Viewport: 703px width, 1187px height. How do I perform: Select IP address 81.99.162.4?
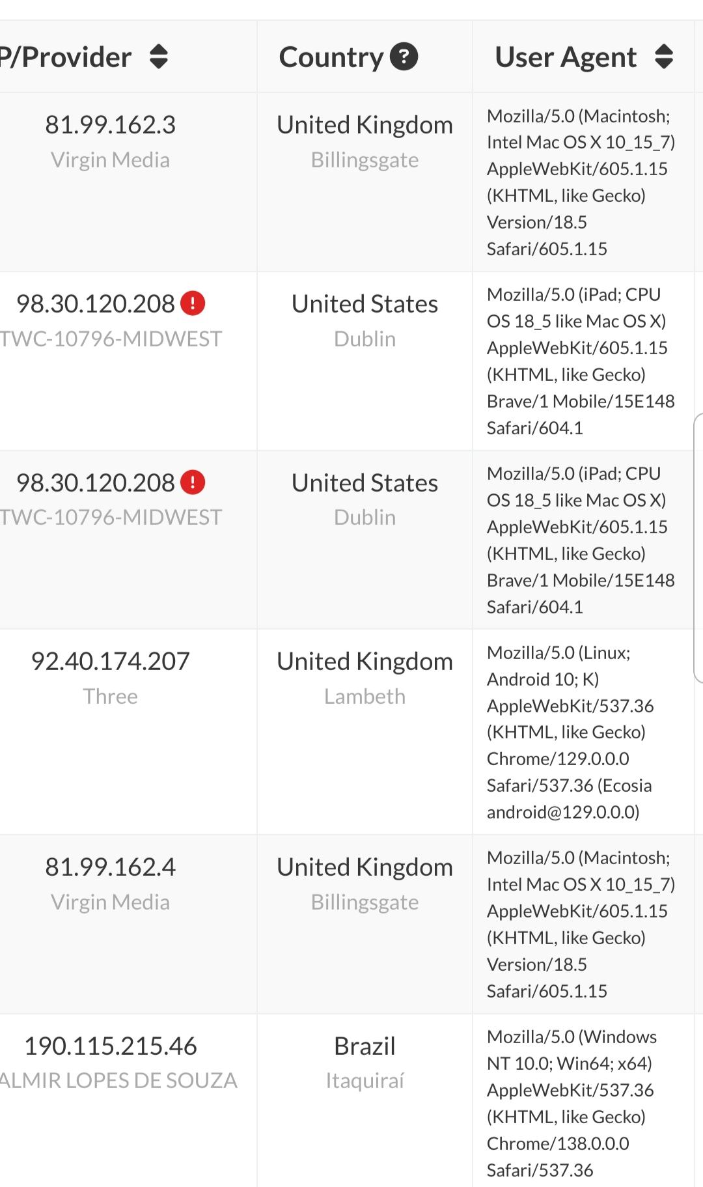click(x=110, y=867)
